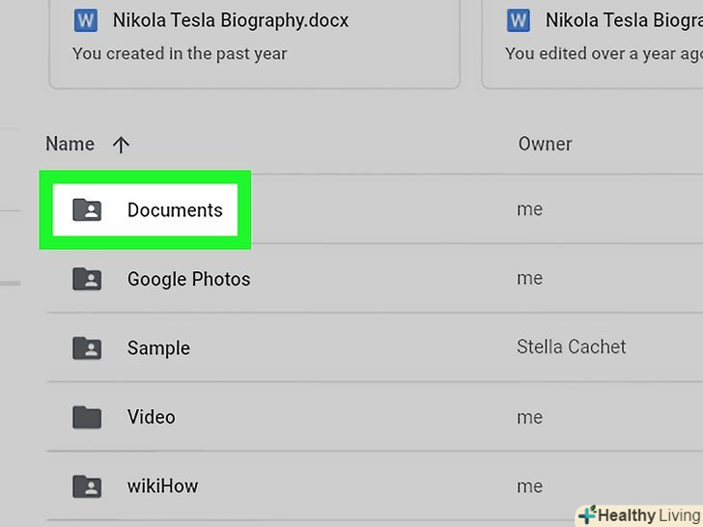703x527 pixels.
Task: Click owner Stella Cachet on Sample row
Action: [572, 347]
